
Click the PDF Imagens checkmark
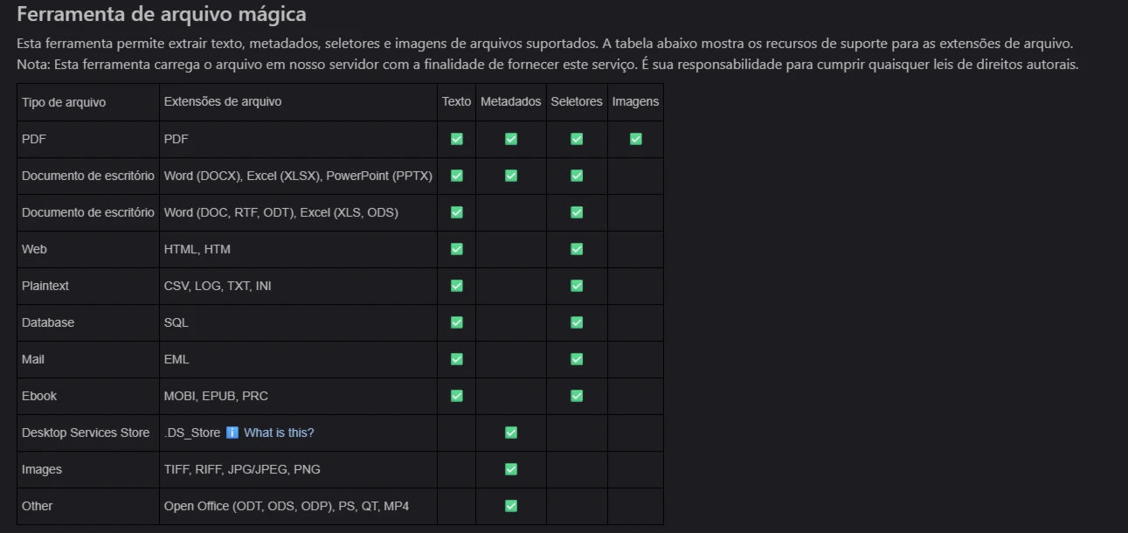click(635, 139)
